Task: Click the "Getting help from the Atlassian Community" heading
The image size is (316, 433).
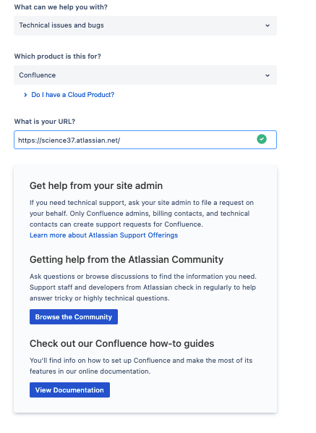Action: (x=127, y=259)
